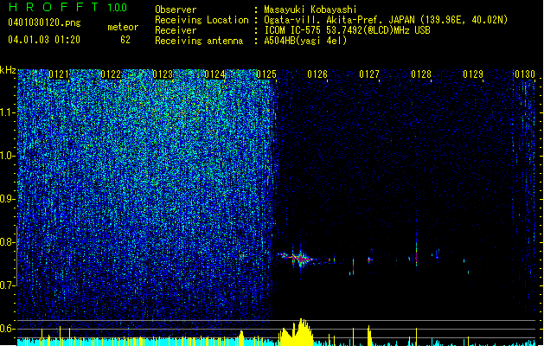Screen dimensions: 544x346
Task: Click the 0.6 kHz axis tick label
Action: coord(8,329)
